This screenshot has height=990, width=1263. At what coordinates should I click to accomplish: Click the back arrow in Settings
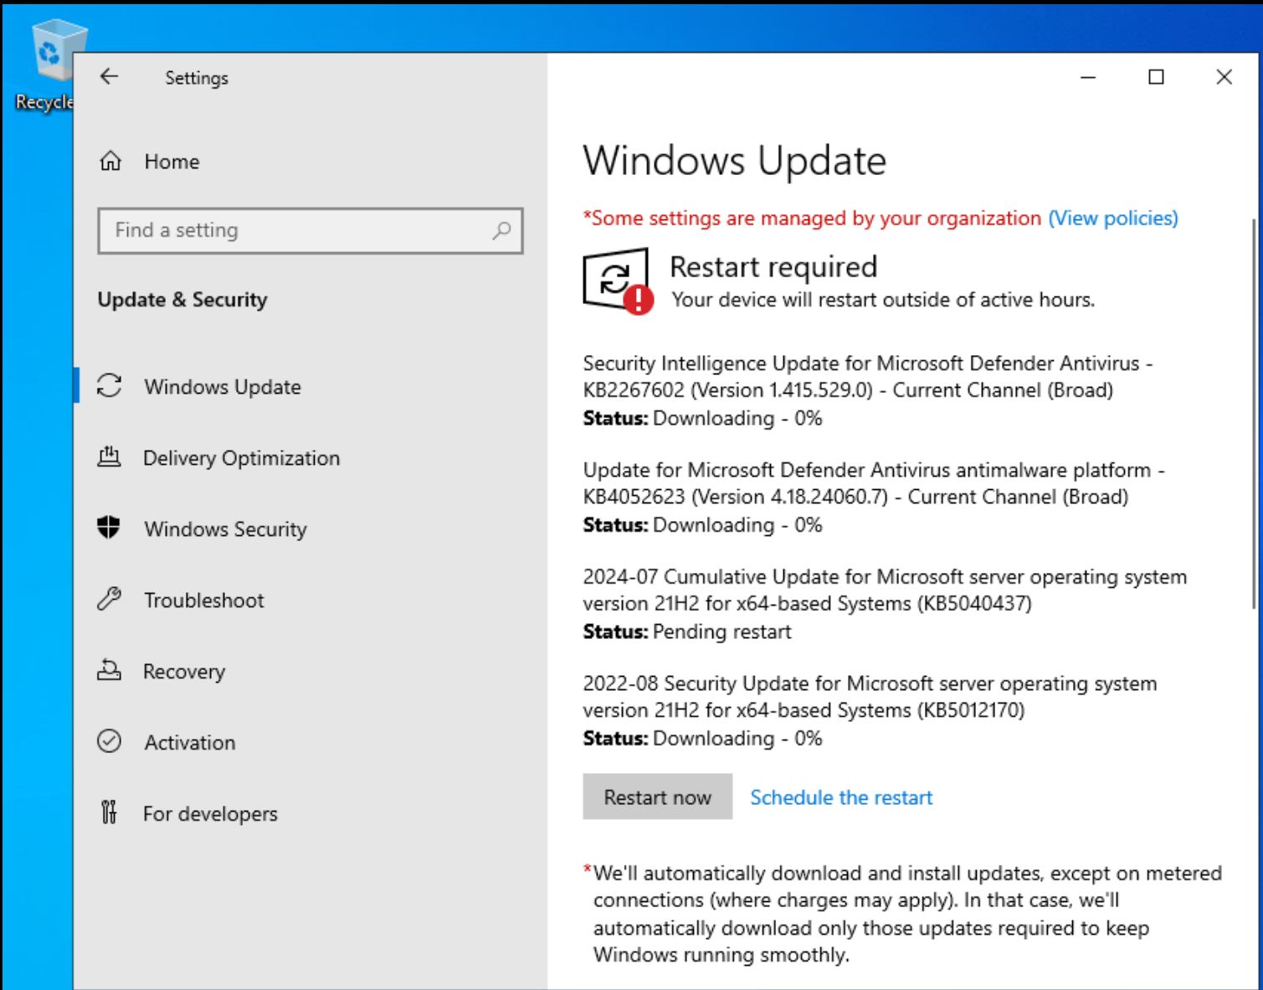pos(109,77)
